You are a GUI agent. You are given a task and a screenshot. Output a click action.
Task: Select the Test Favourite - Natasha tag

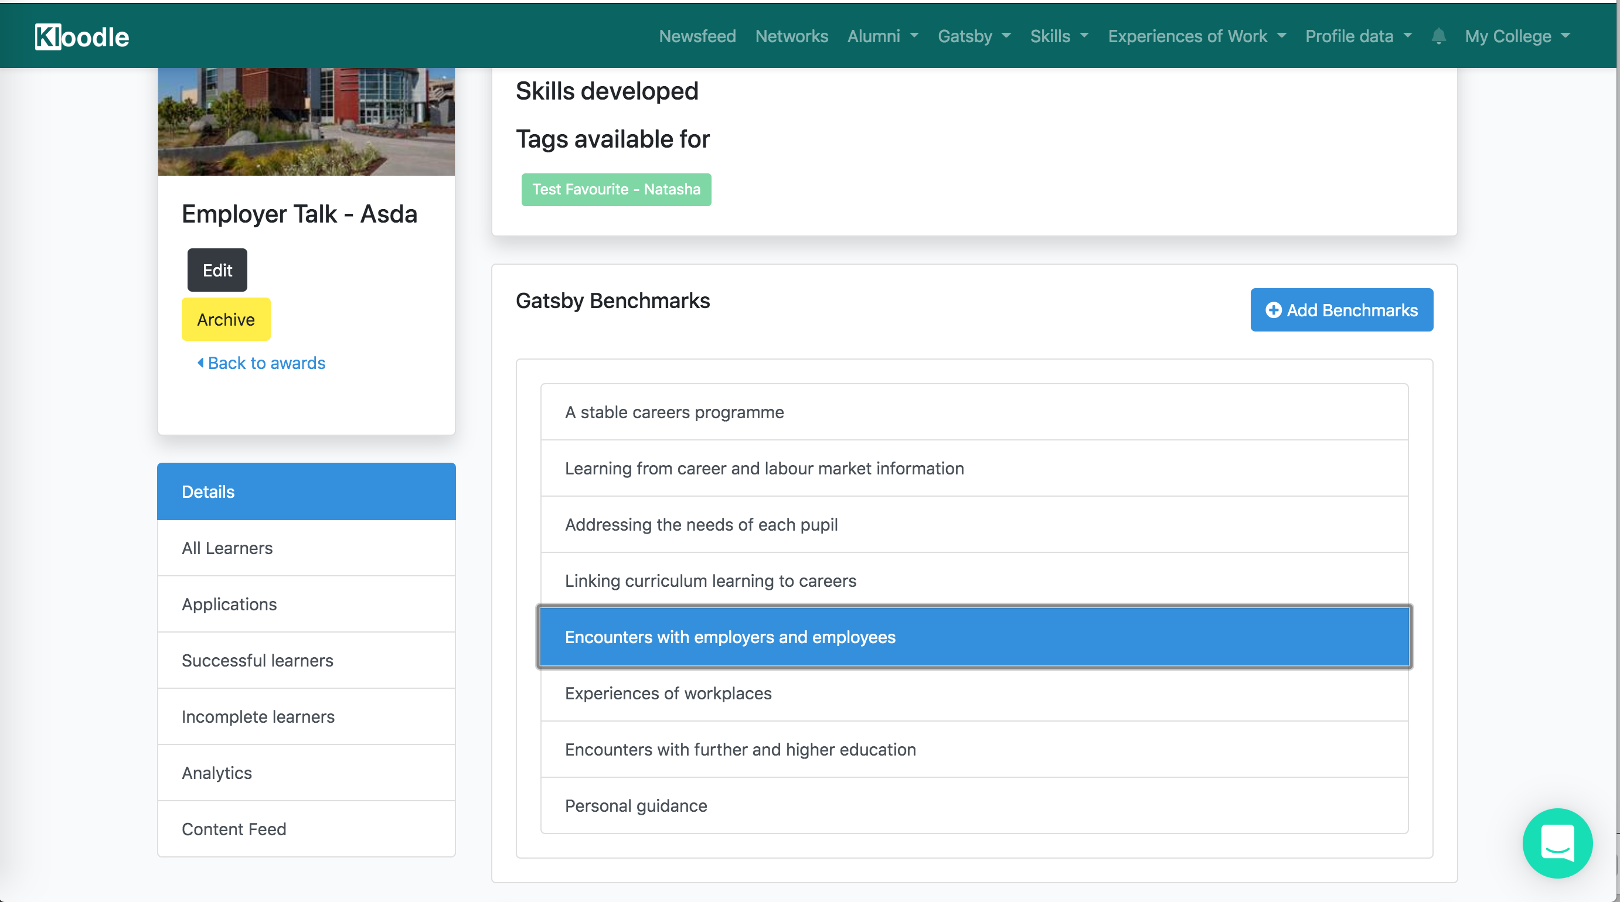pyautogui.click(x=615, y=189)
